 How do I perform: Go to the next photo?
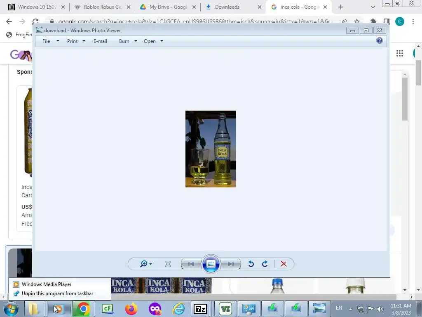pyautogui.click(x=230, y=264)
